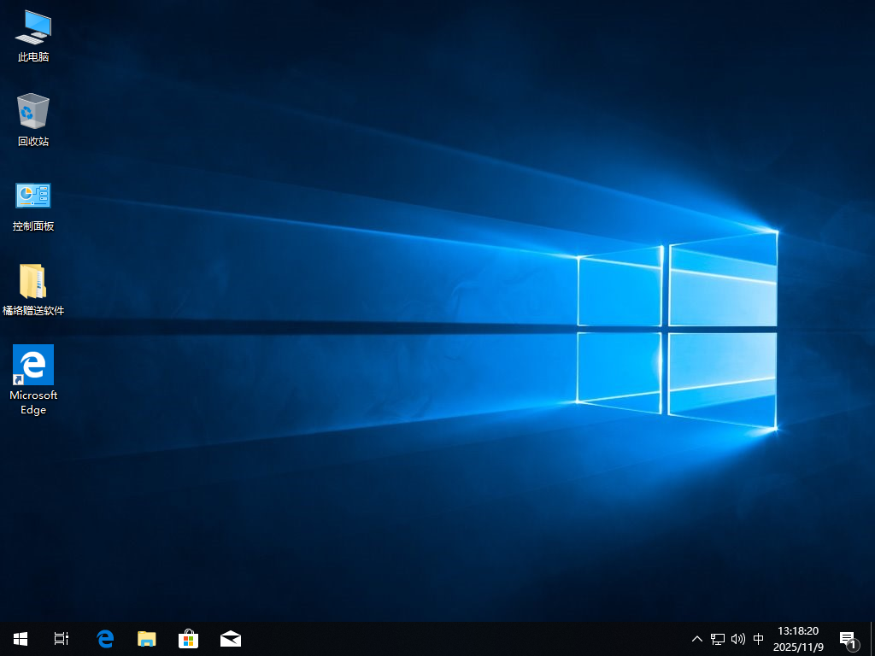
Task: Open the Windows Start menu
Action: click(x=21, y=638)
